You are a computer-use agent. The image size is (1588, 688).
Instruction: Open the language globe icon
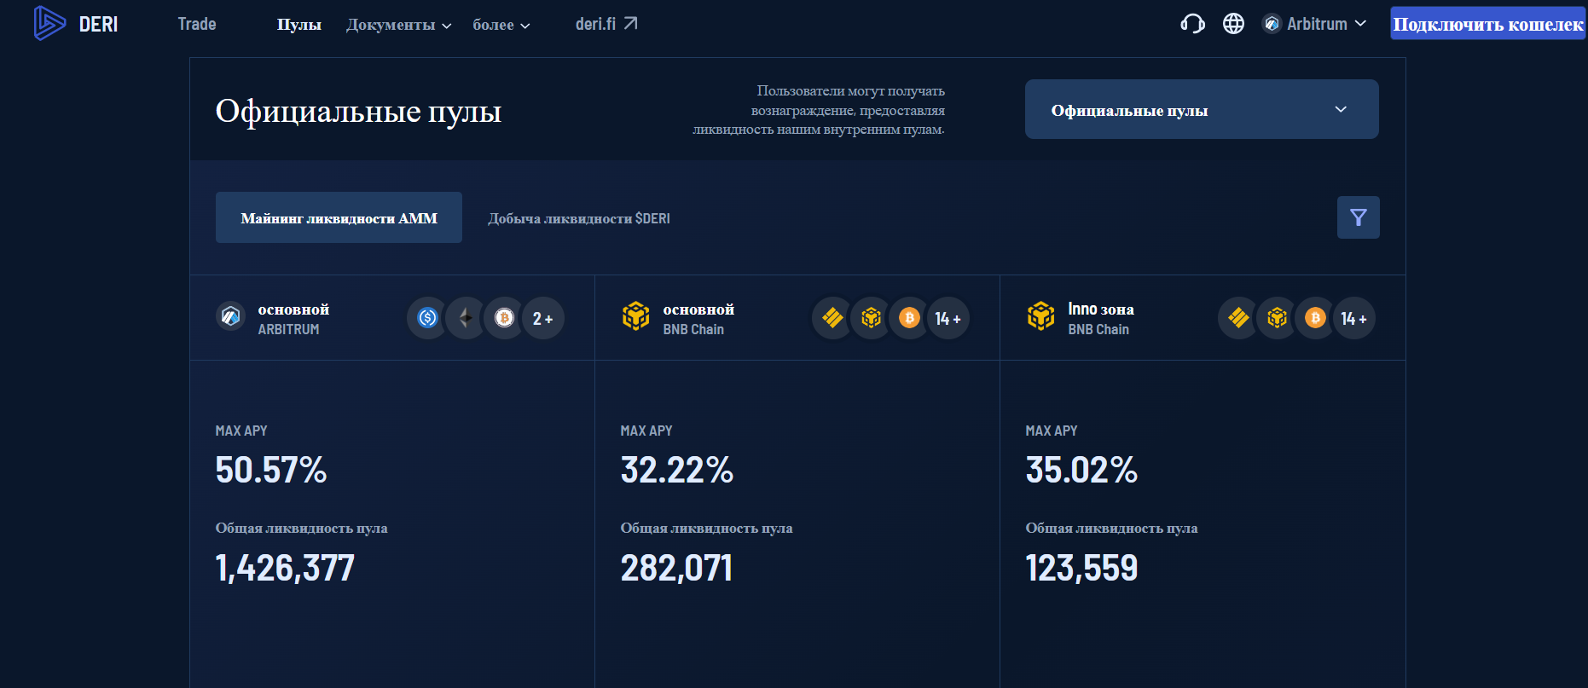(x=1233, y=24)
